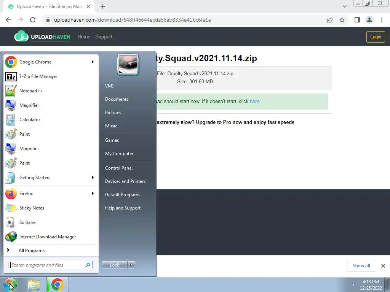Share this page icon
390x292 pixels.
[x=330, y=20]
